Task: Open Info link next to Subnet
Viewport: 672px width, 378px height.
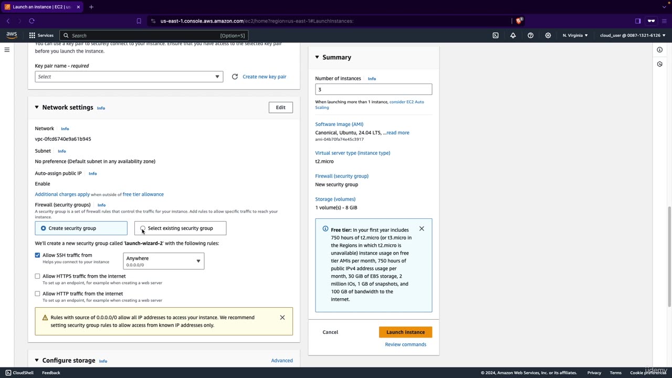Action: (62, 151)
